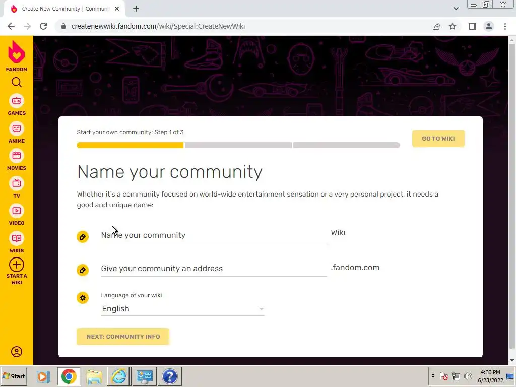Open the Games section in sidebar
The width and height of the screenshot is (516, 387).
pos(17,105)
